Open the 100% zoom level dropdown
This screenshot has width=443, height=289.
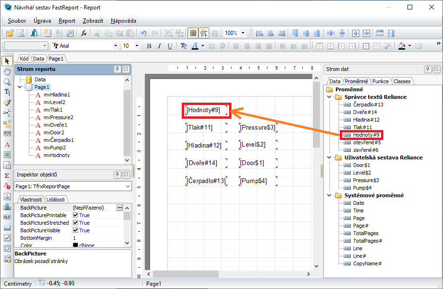pos(243,33)
